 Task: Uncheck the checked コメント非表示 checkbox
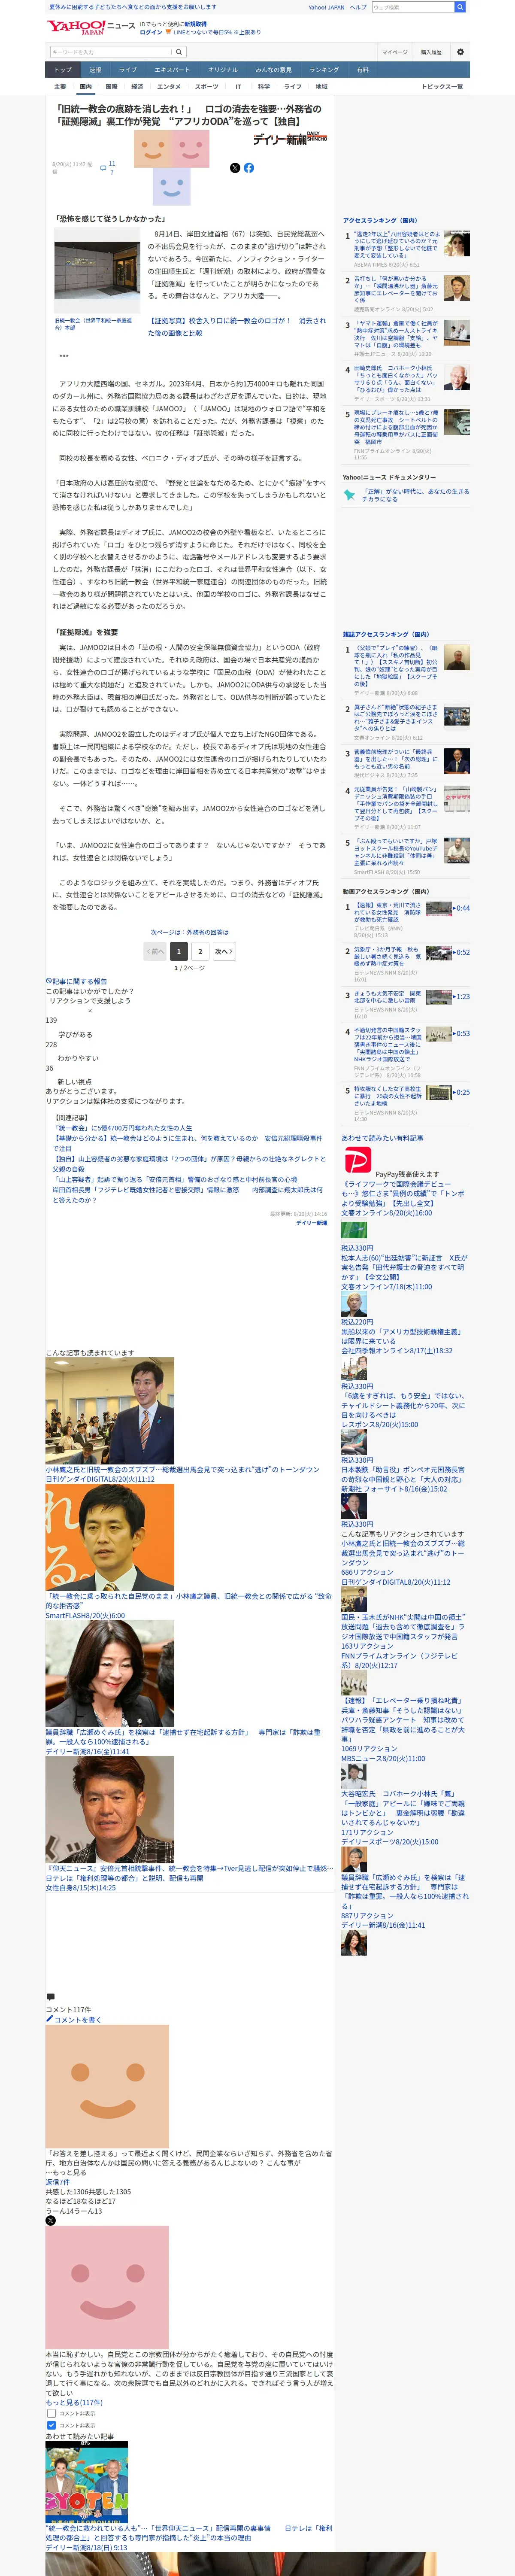pyautogui.click(x=51, y=2425)
